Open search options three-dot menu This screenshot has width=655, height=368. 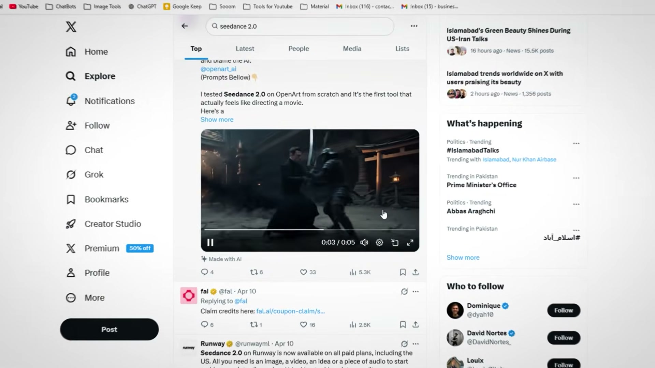pos(414,26)
